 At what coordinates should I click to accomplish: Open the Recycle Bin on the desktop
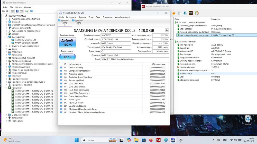248,120
